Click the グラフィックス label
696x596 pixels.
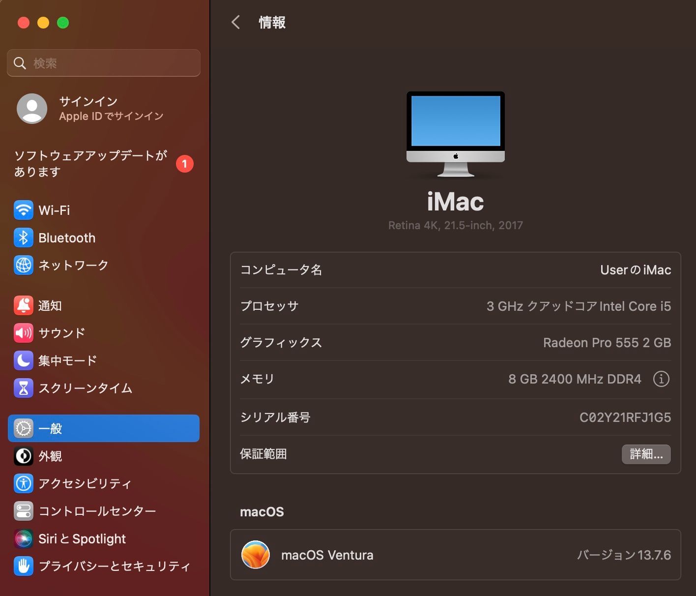[281, 342]
